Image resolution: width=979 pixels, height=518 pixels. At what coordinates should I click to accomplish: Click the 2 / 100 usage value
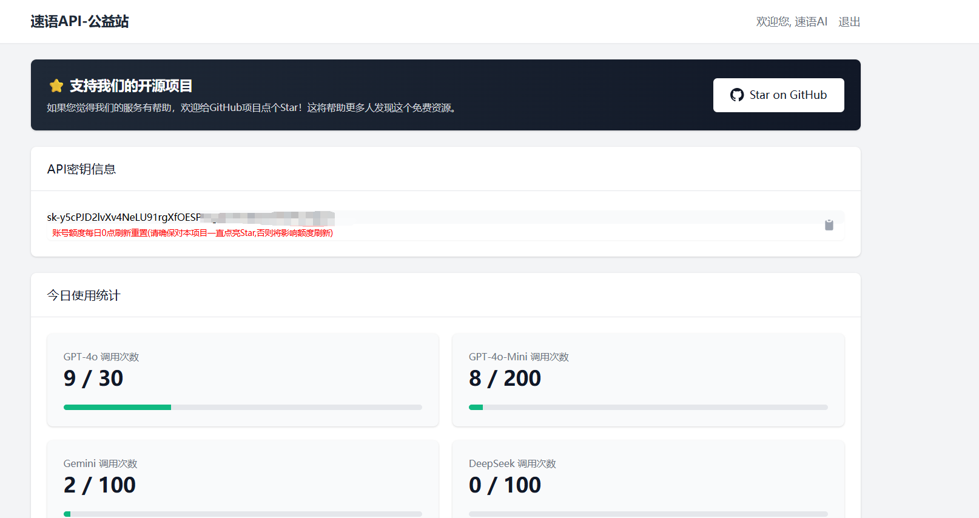[99, 485]
